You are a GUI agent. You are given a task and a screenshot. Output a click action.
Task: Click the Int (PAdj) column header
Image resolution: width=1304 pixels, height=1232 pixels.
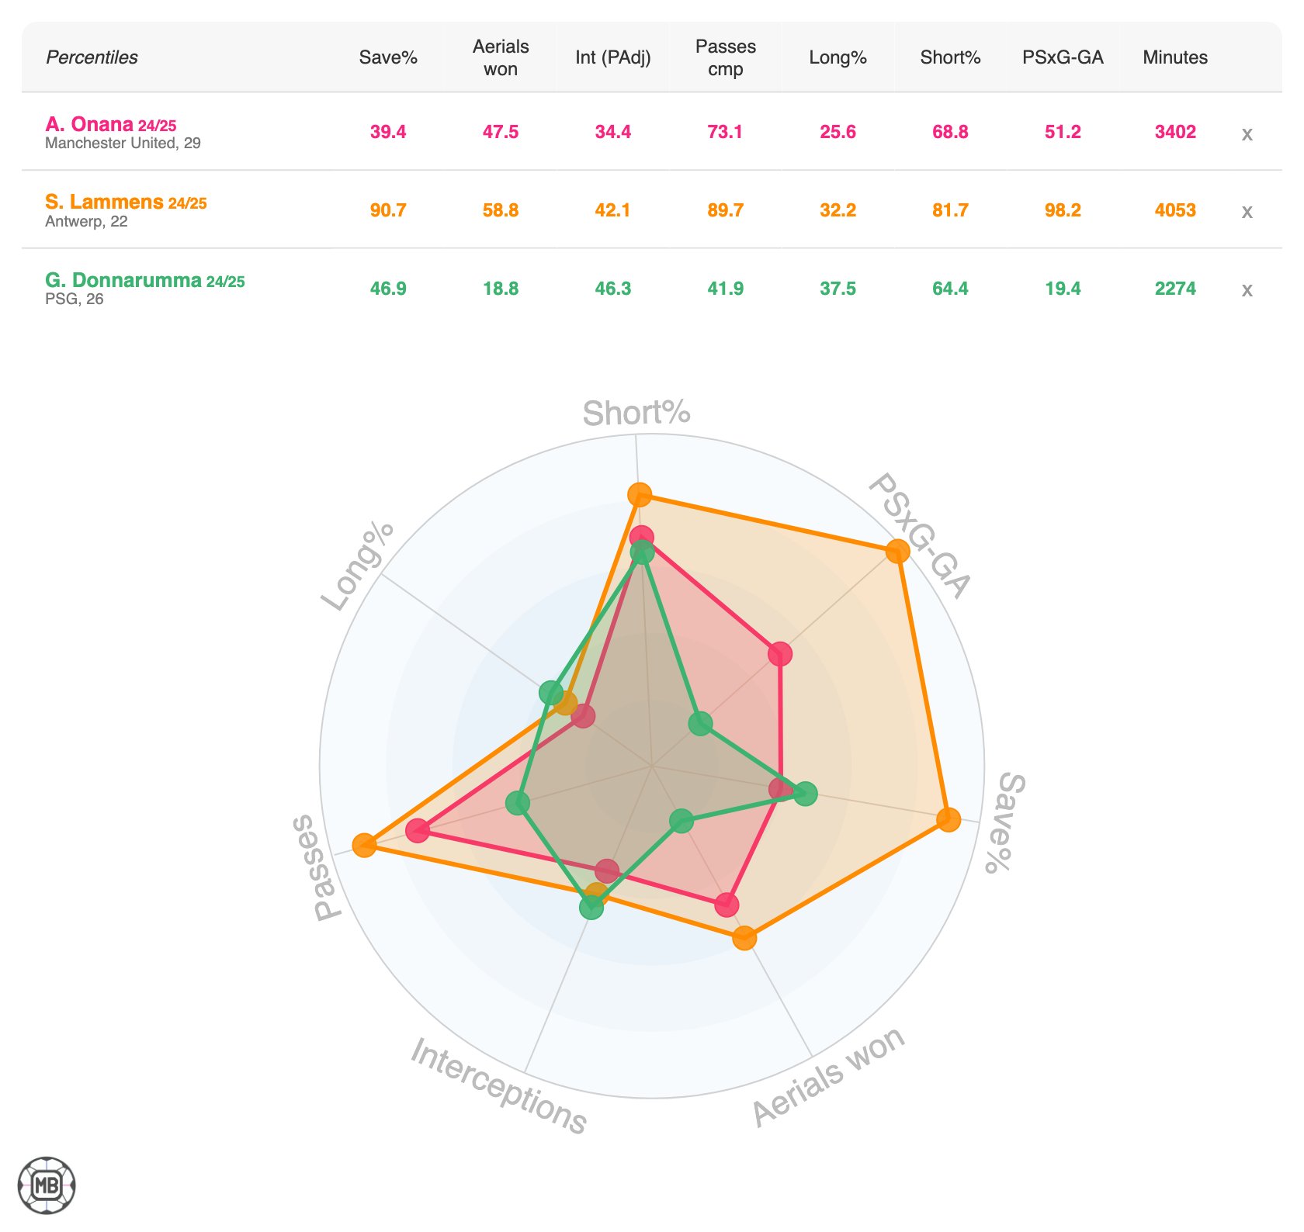pos(612,57)
